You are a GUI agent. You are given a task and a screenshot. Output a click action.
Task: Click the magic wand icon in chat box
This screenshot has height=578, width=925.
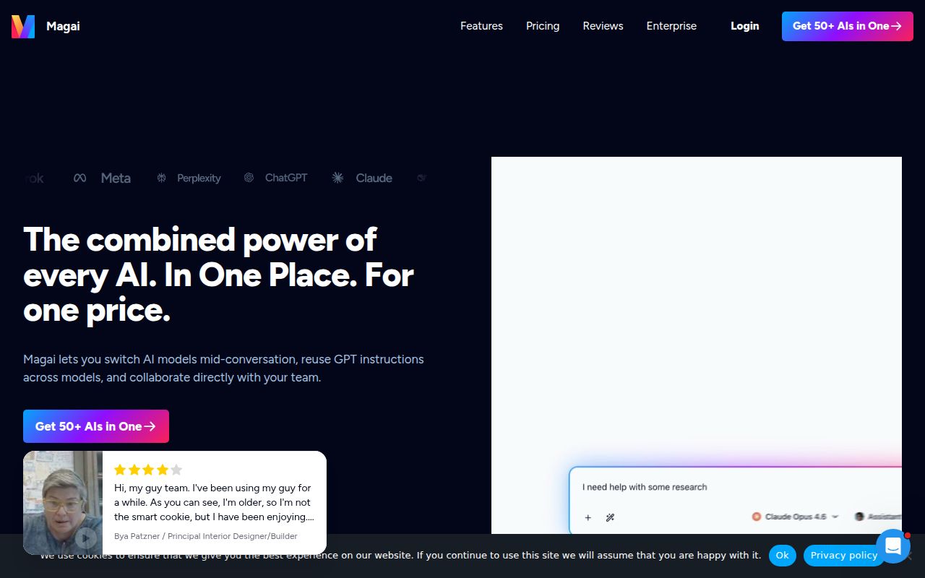click(610, 517)
